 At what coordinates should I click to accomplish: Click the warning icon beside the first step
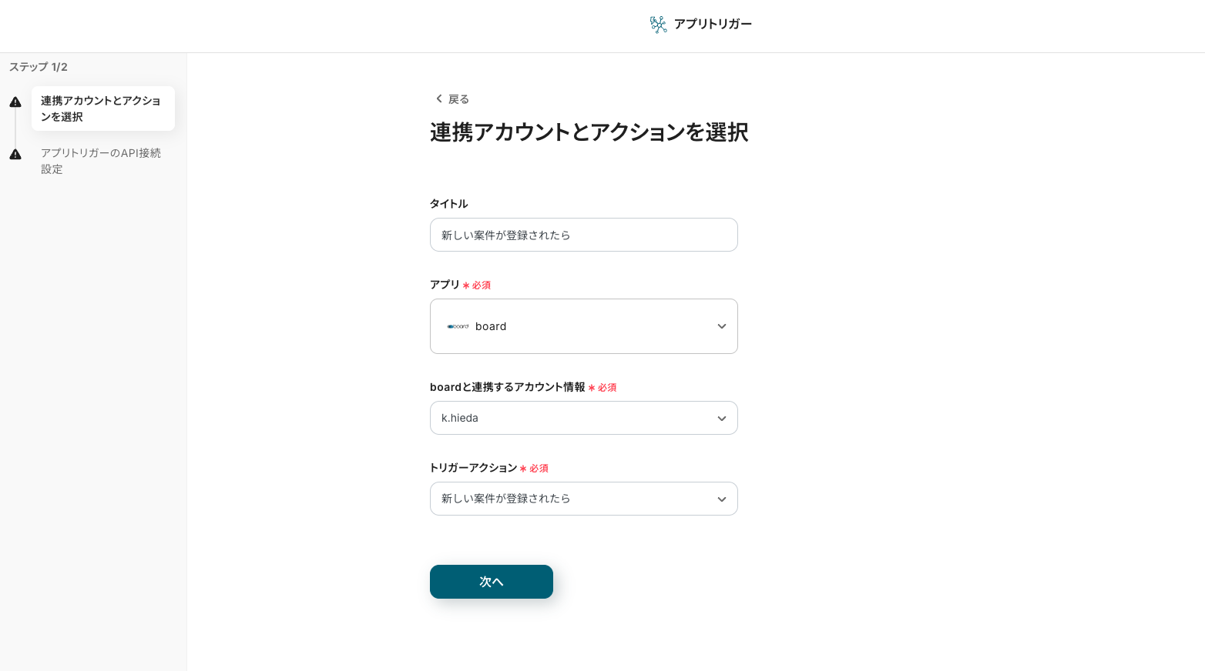pyautogui.click(x=15, y=102)
